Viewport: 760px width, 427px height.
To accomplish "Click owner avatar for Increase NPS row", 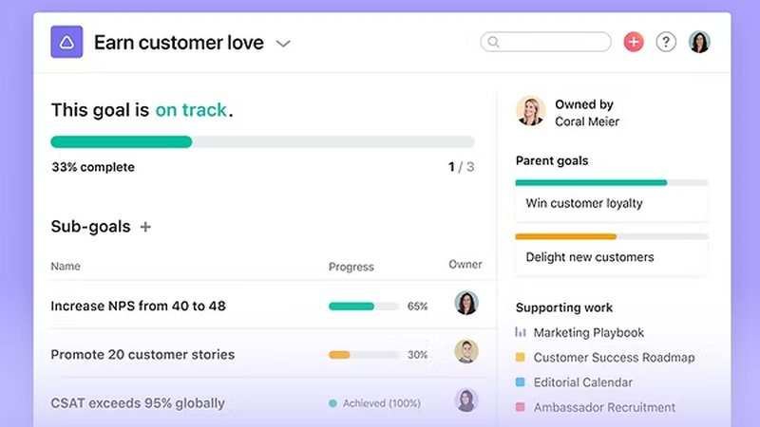I will (465, 304).
